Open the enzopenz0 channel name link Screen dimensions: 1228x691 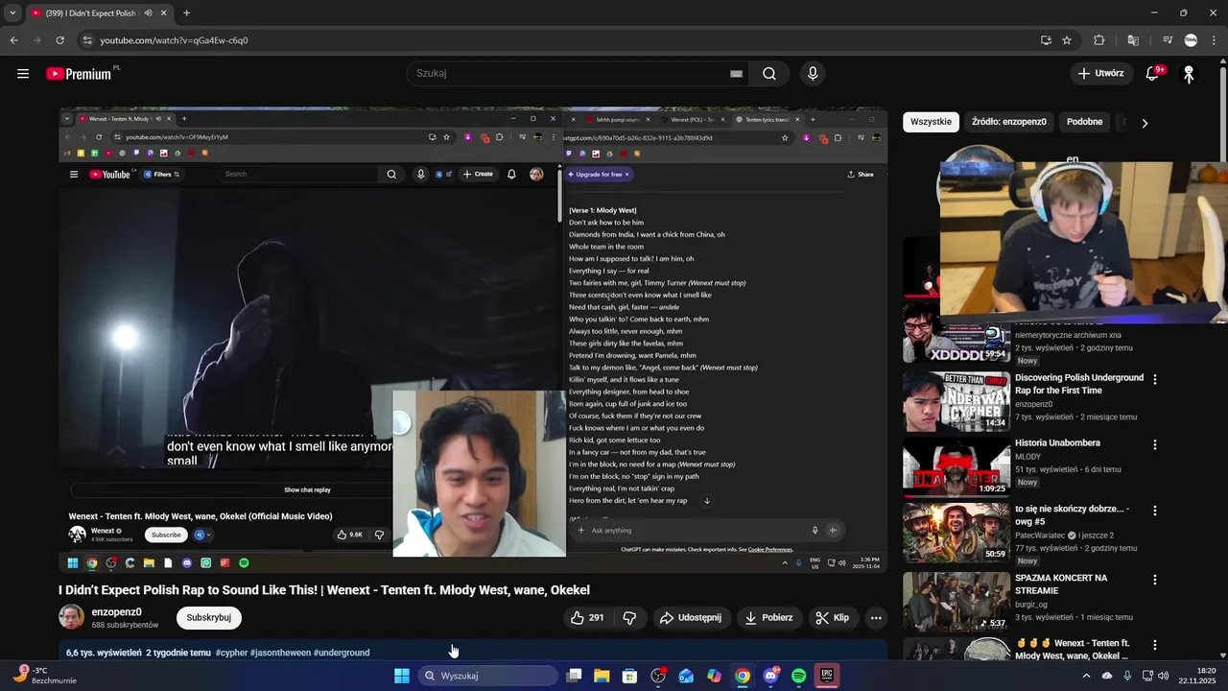click(116, 611)
